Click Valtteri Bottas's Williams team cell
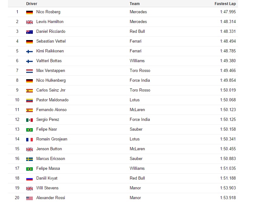Image resolution: width=255 pixels, height=202 pixels. click(137, 61)
